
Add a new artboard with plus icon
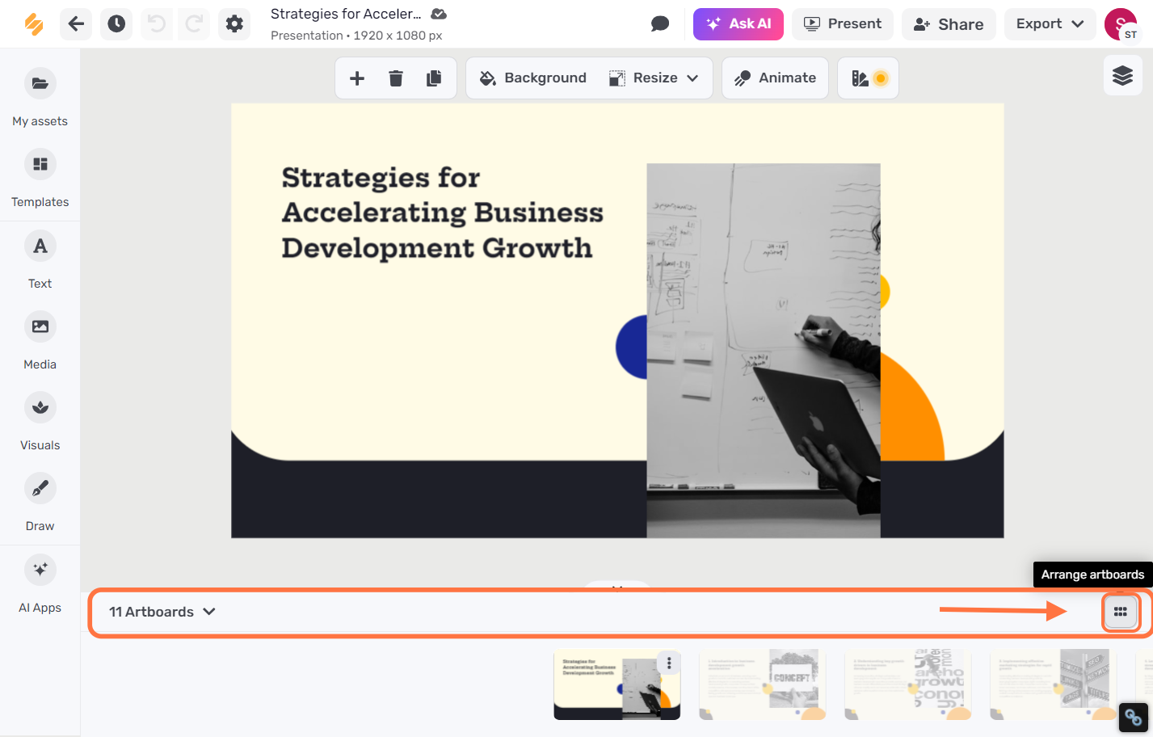tap(357, 78)
